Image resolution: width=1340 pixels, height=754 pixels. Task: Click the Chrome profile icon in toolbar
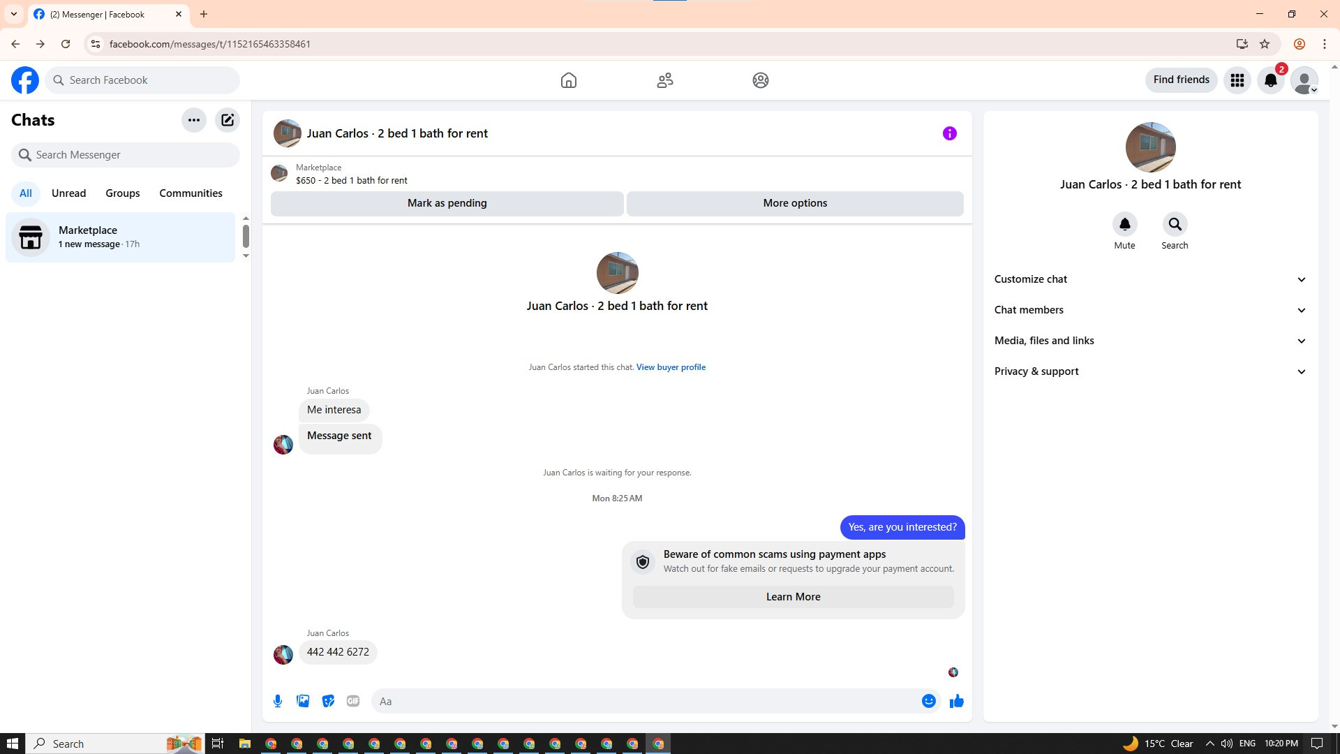[x=1300, y=44]
